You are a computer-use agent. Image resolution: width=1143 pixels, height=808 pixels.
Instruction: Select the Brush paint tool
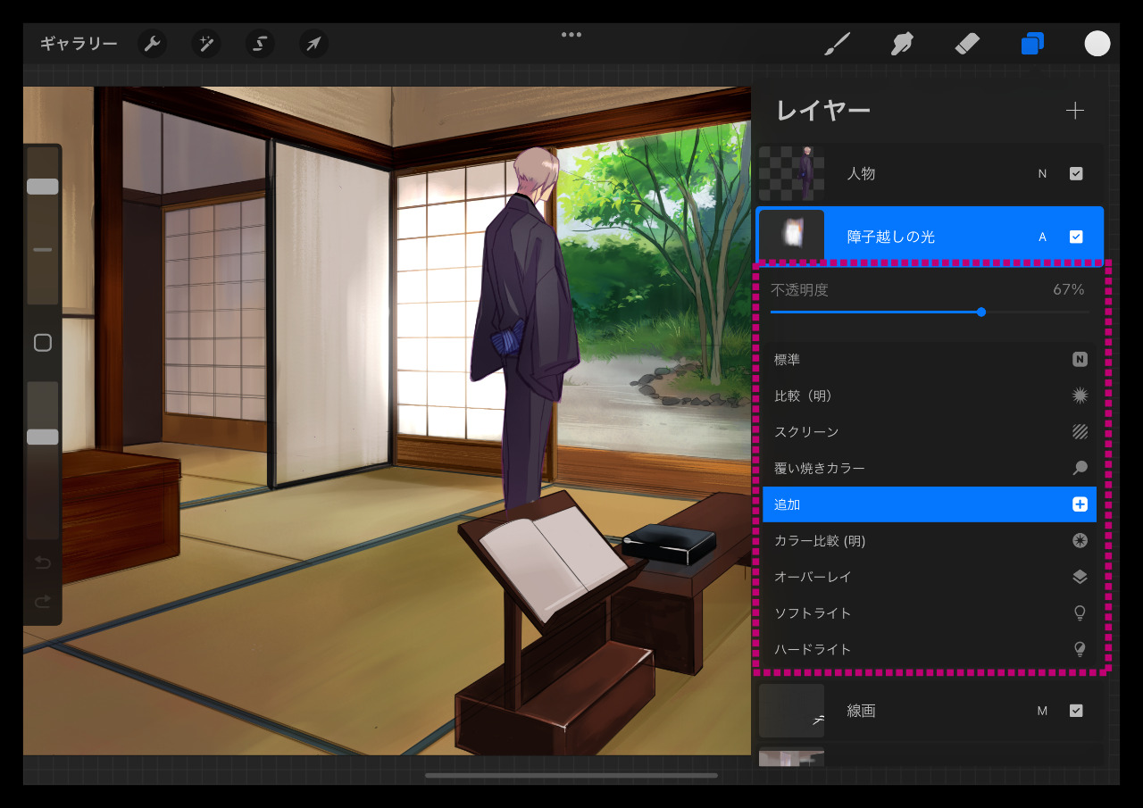(837, 44)
